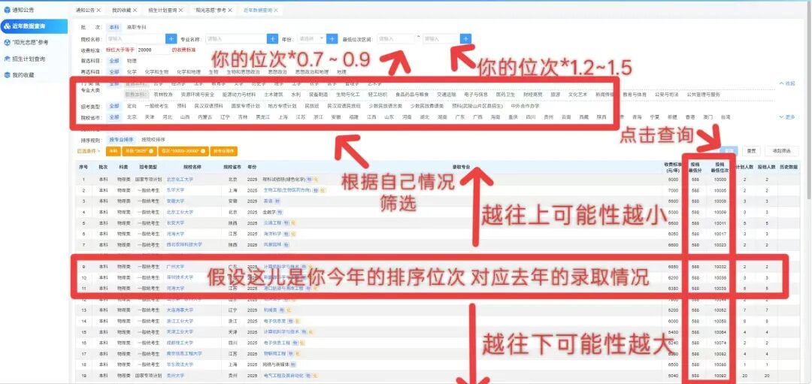This screenshot has height=384, width=812.
Task: Click the second 最低位次区间 input
Action: point(441,39)
